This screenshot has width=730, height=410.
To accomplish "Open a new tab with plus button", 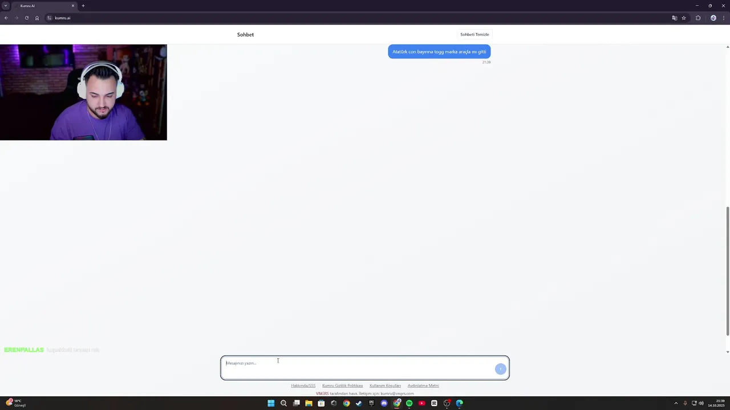I will click(x=83, y=6).
